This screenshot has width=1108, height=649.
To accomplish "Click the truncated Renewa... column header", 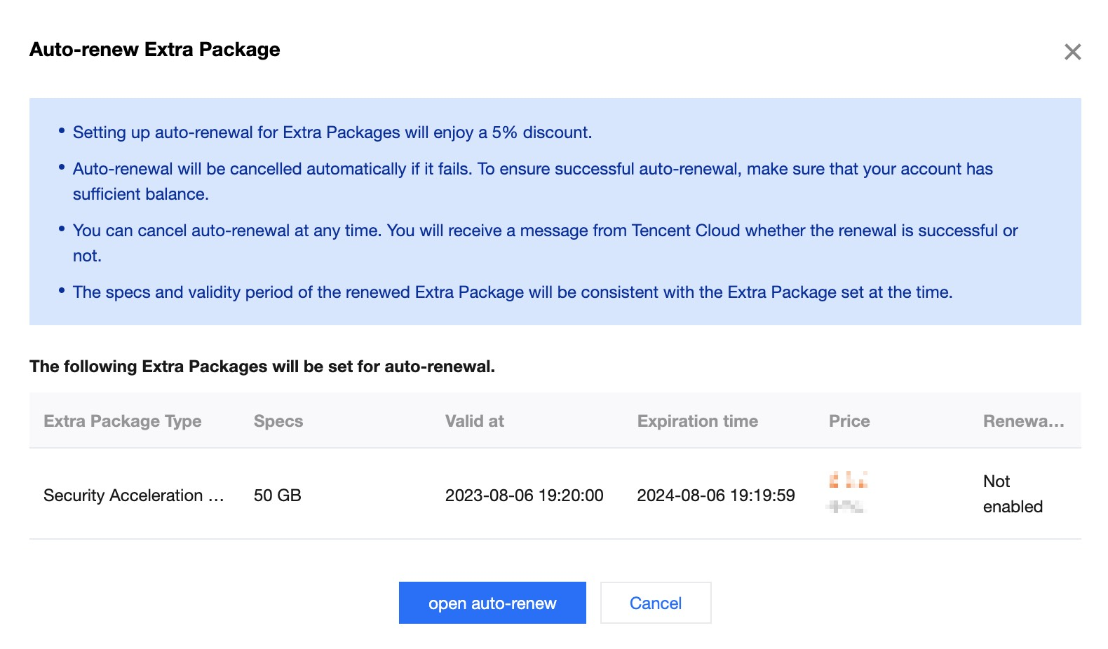I will [x=1023, y=421].
